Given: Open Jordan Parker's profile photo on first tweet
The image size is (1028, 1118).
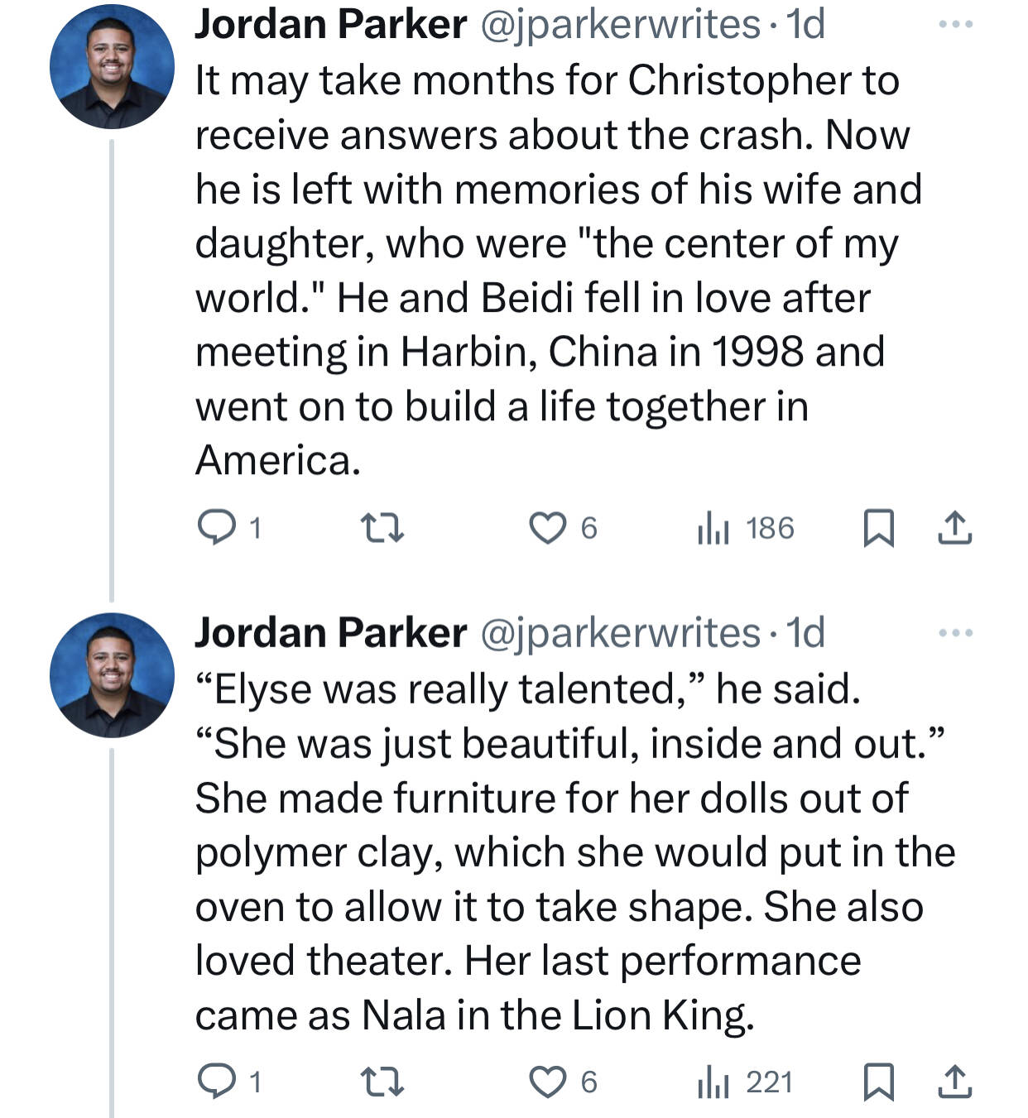Looking at the screenshot, I should [112, 66].
